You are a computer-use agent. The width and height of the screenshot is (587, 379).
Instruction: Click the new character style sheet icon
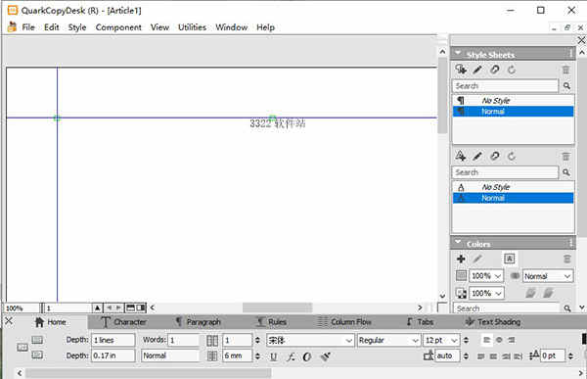(461, 156)
